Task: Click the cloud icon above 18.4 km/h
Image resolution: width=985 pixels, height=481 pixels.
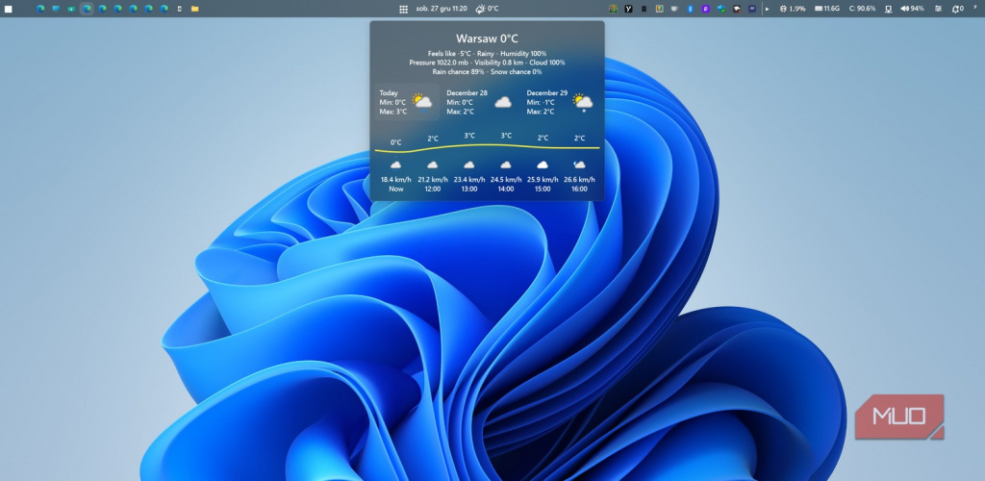Action: [x=395, y=165]
